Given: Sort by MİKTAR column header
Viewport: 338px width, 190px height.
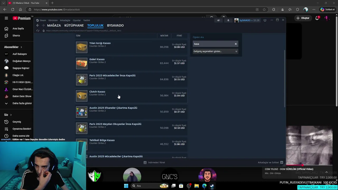Looking at the screenshot, I should click(x=164, y=36).
